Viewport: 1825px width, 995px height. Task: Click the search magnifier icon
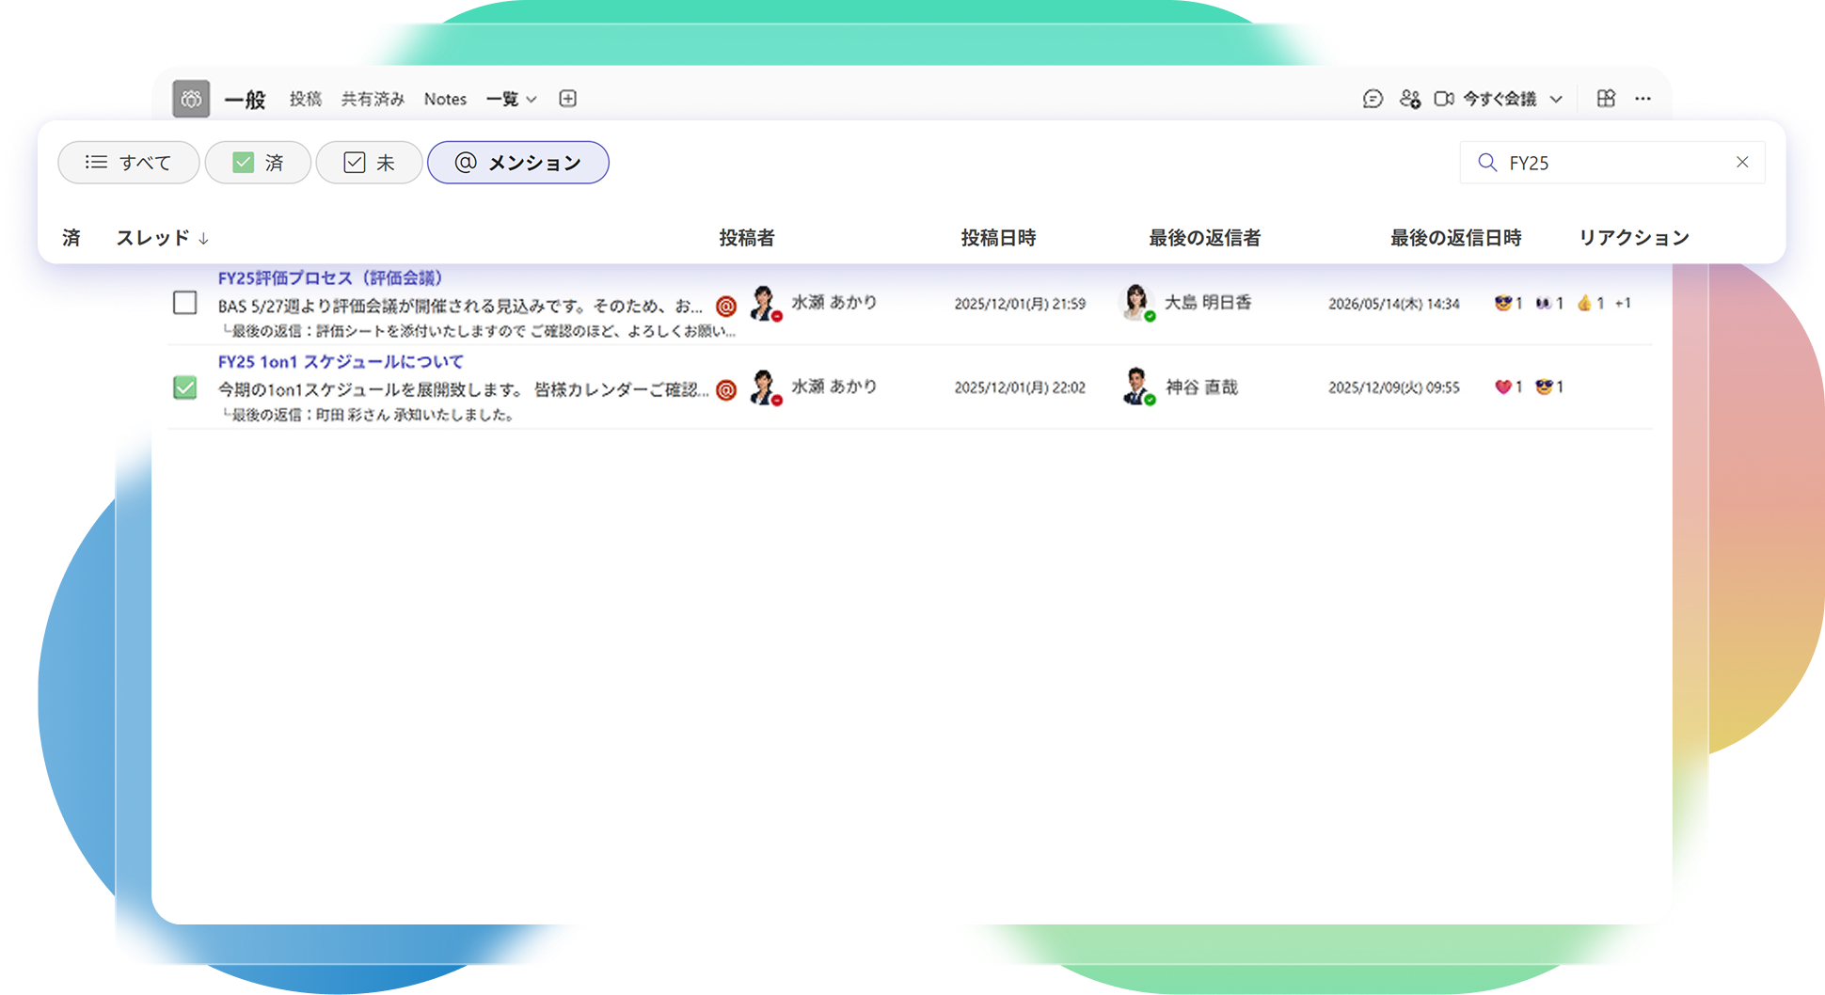[1487, 163]
